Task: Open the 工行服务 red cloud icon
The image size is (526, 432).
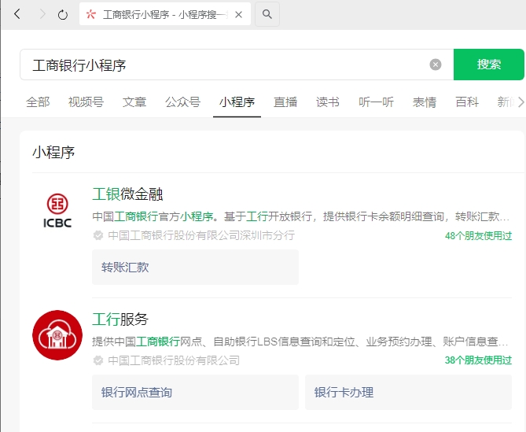Action: 57,335
